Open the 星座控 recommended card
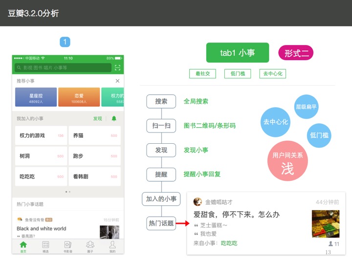Image resolution: width=352 pixels, height=264 pixels. 36,97
